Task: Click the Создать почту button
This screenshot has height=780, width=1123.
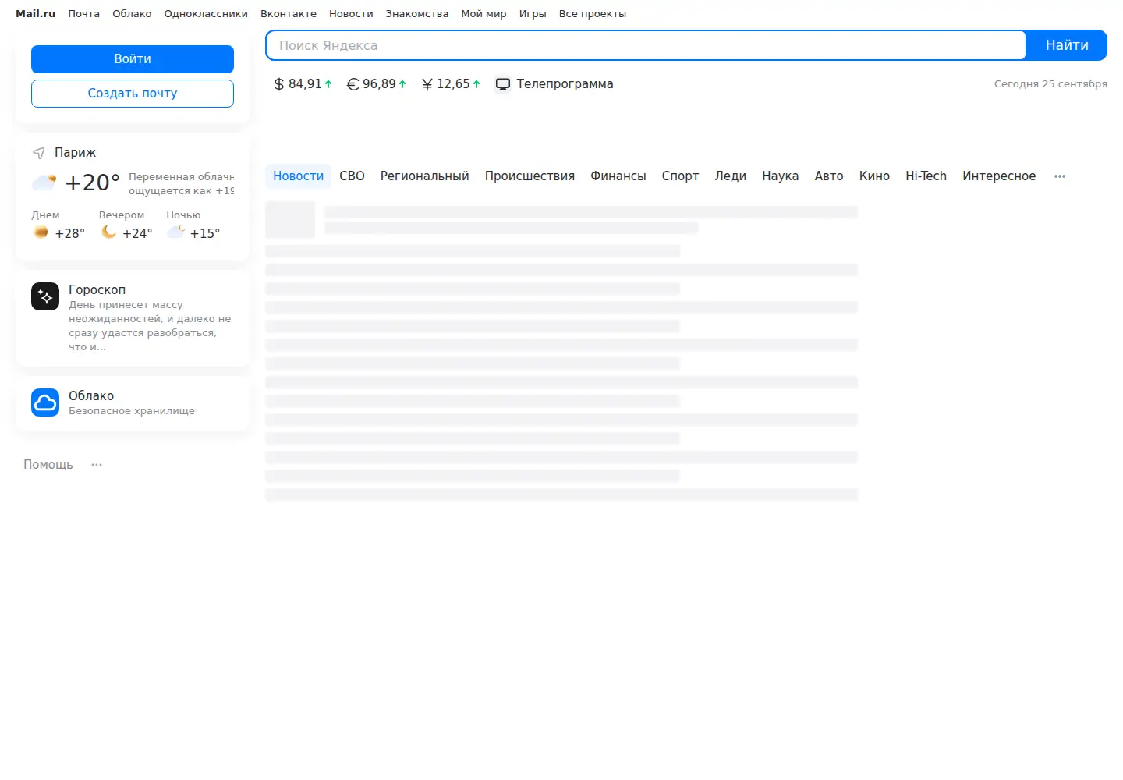Action: click(x=133, y=94)
